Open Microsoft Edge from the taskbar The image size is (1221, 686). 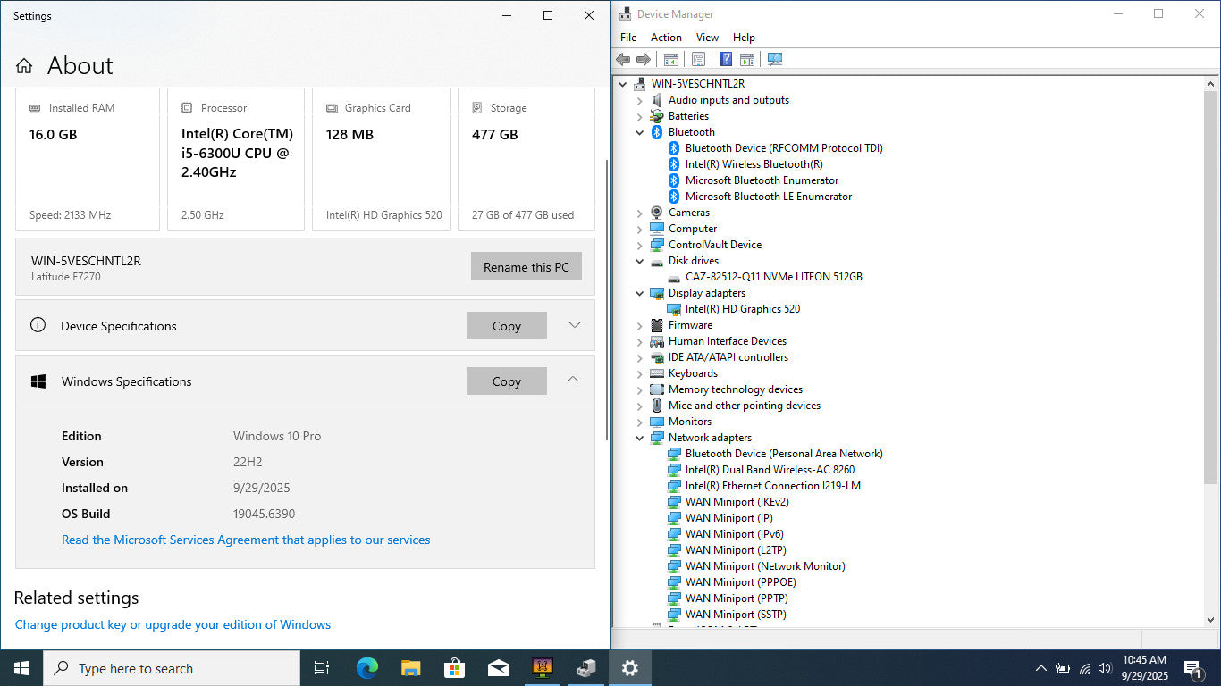coord(366,668)
